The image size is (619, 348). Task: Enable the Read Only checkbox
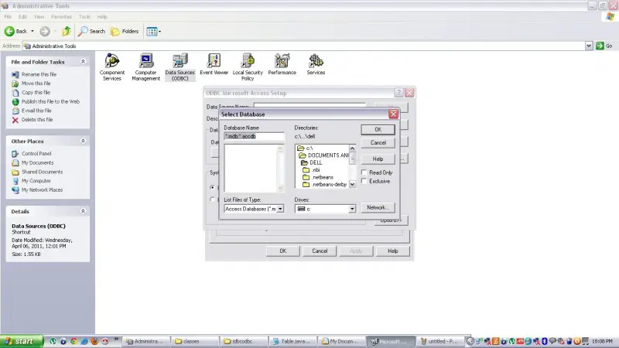pos(364,172)
